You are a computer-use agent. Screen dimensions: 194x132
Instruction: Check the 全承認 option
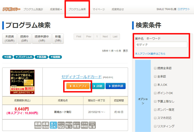[x=155, y=76]
